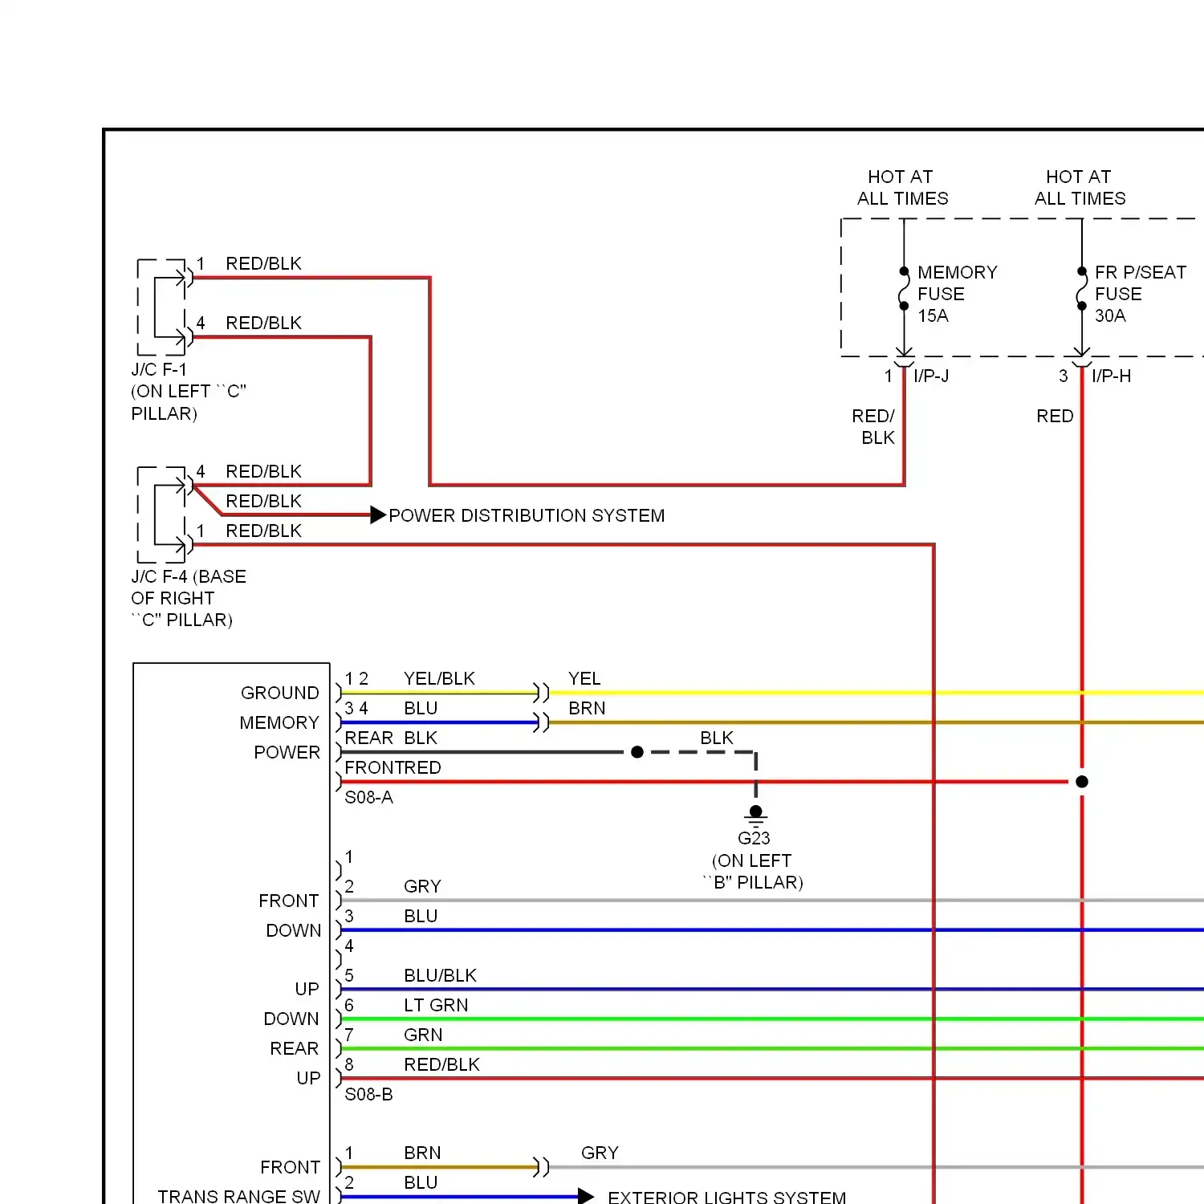Click the TRANS RANGE SW label

click(x=238, y=1196)
